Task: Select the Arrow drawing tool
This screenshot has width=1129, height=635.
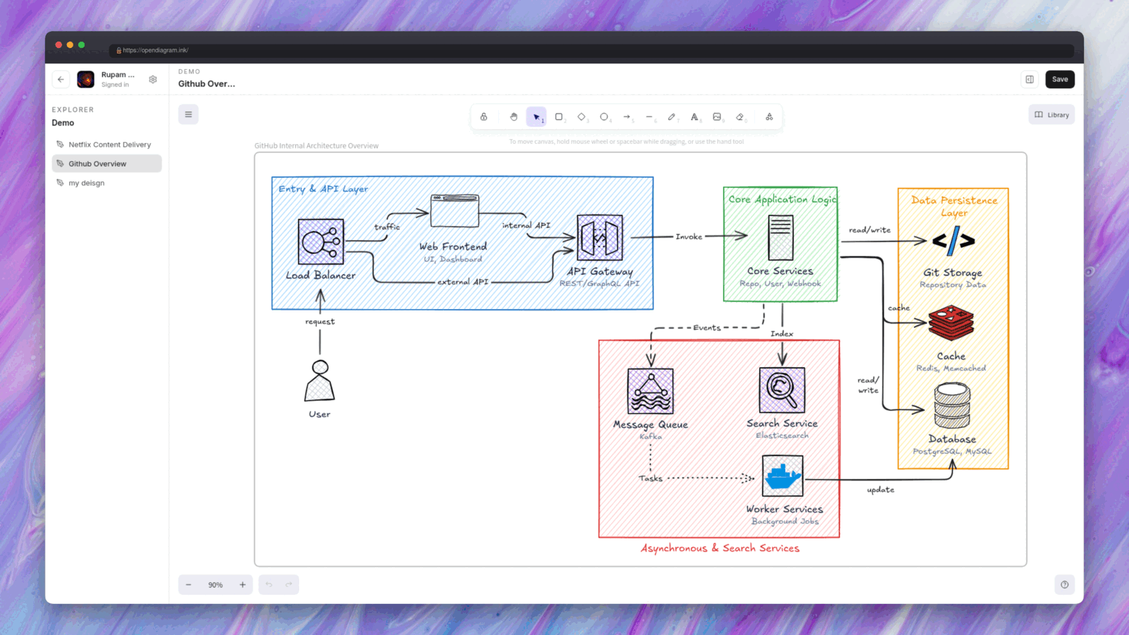Action: click(627, 117)
